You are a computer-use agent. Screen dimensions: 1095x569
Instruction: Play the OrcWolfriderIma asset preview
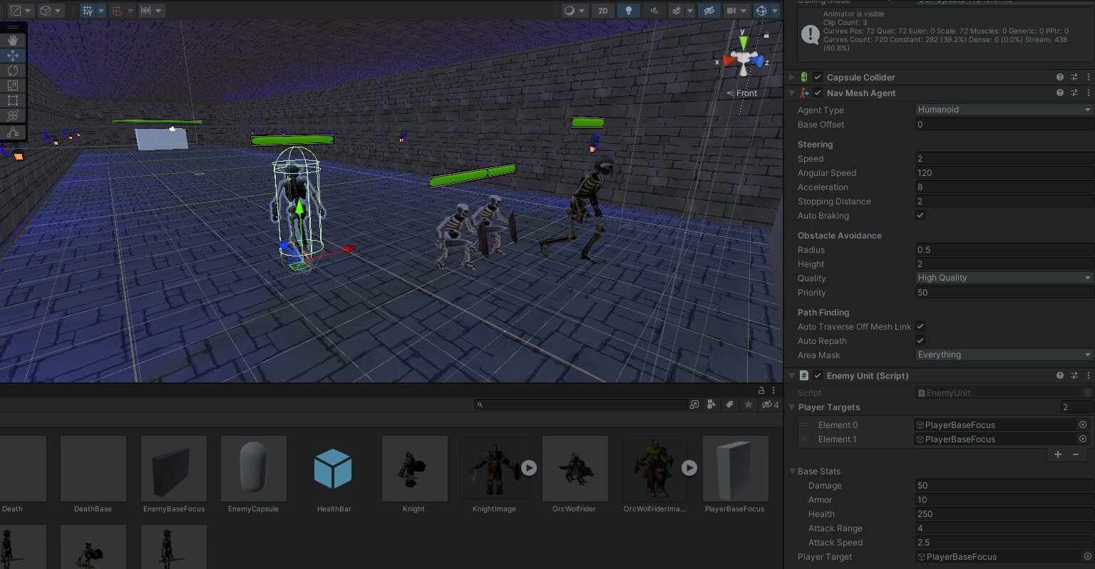point(689,468)
